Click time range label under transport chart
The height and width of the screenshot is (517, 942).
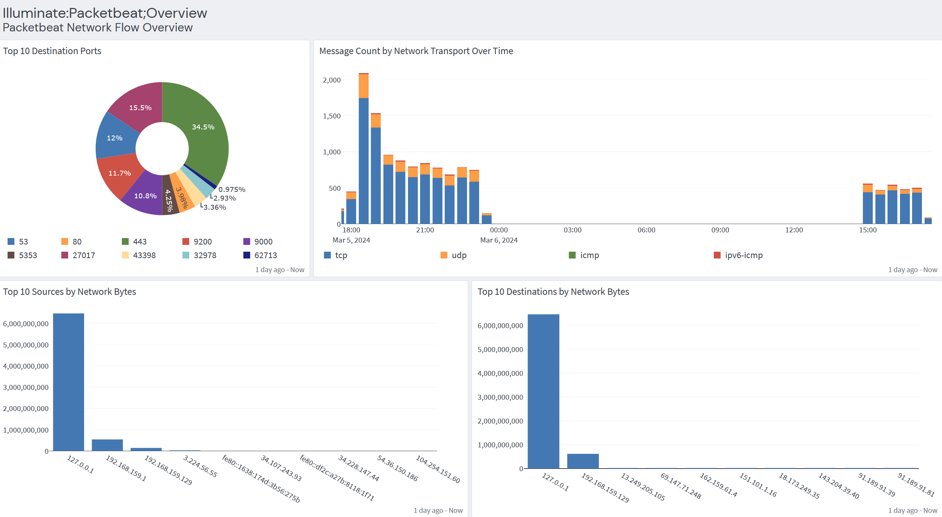[913, 269]
